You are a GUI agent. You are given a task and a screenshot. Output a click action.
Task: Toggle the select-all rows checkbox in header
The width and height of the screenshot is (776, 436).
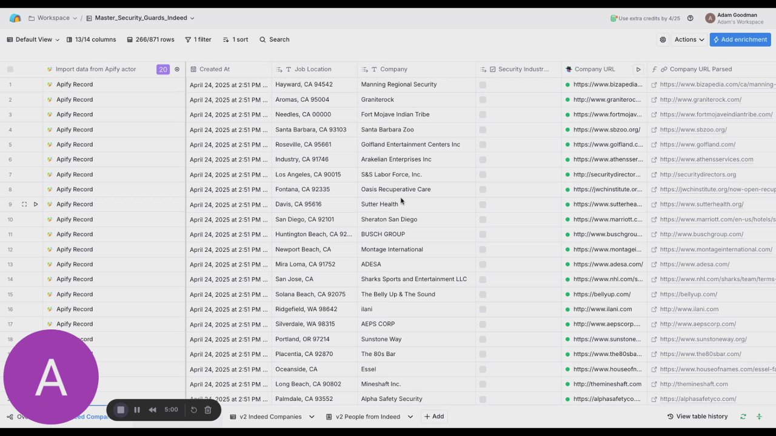pos(10,69)
